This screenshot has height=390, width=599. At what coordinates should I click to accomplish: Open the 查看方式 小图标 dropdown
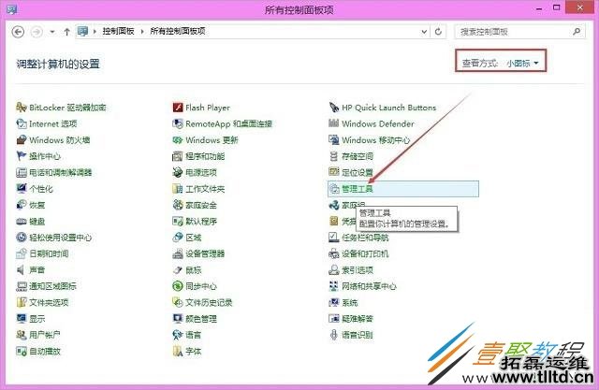pos(522,63)
